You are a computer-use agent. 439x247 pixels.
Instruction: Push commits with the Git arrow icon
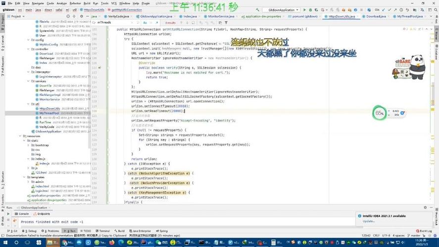(x=395, y=10)
